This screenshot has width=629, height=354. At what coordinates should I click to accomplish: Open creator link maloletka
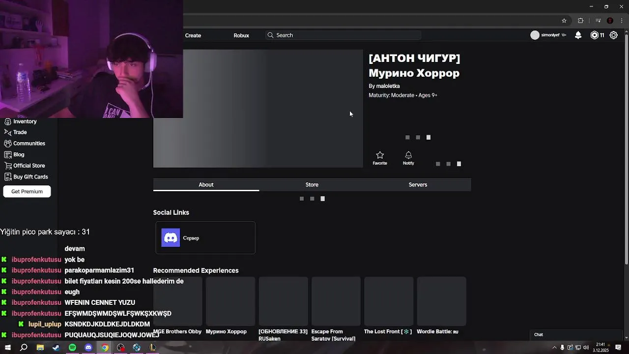coord(388,86)
